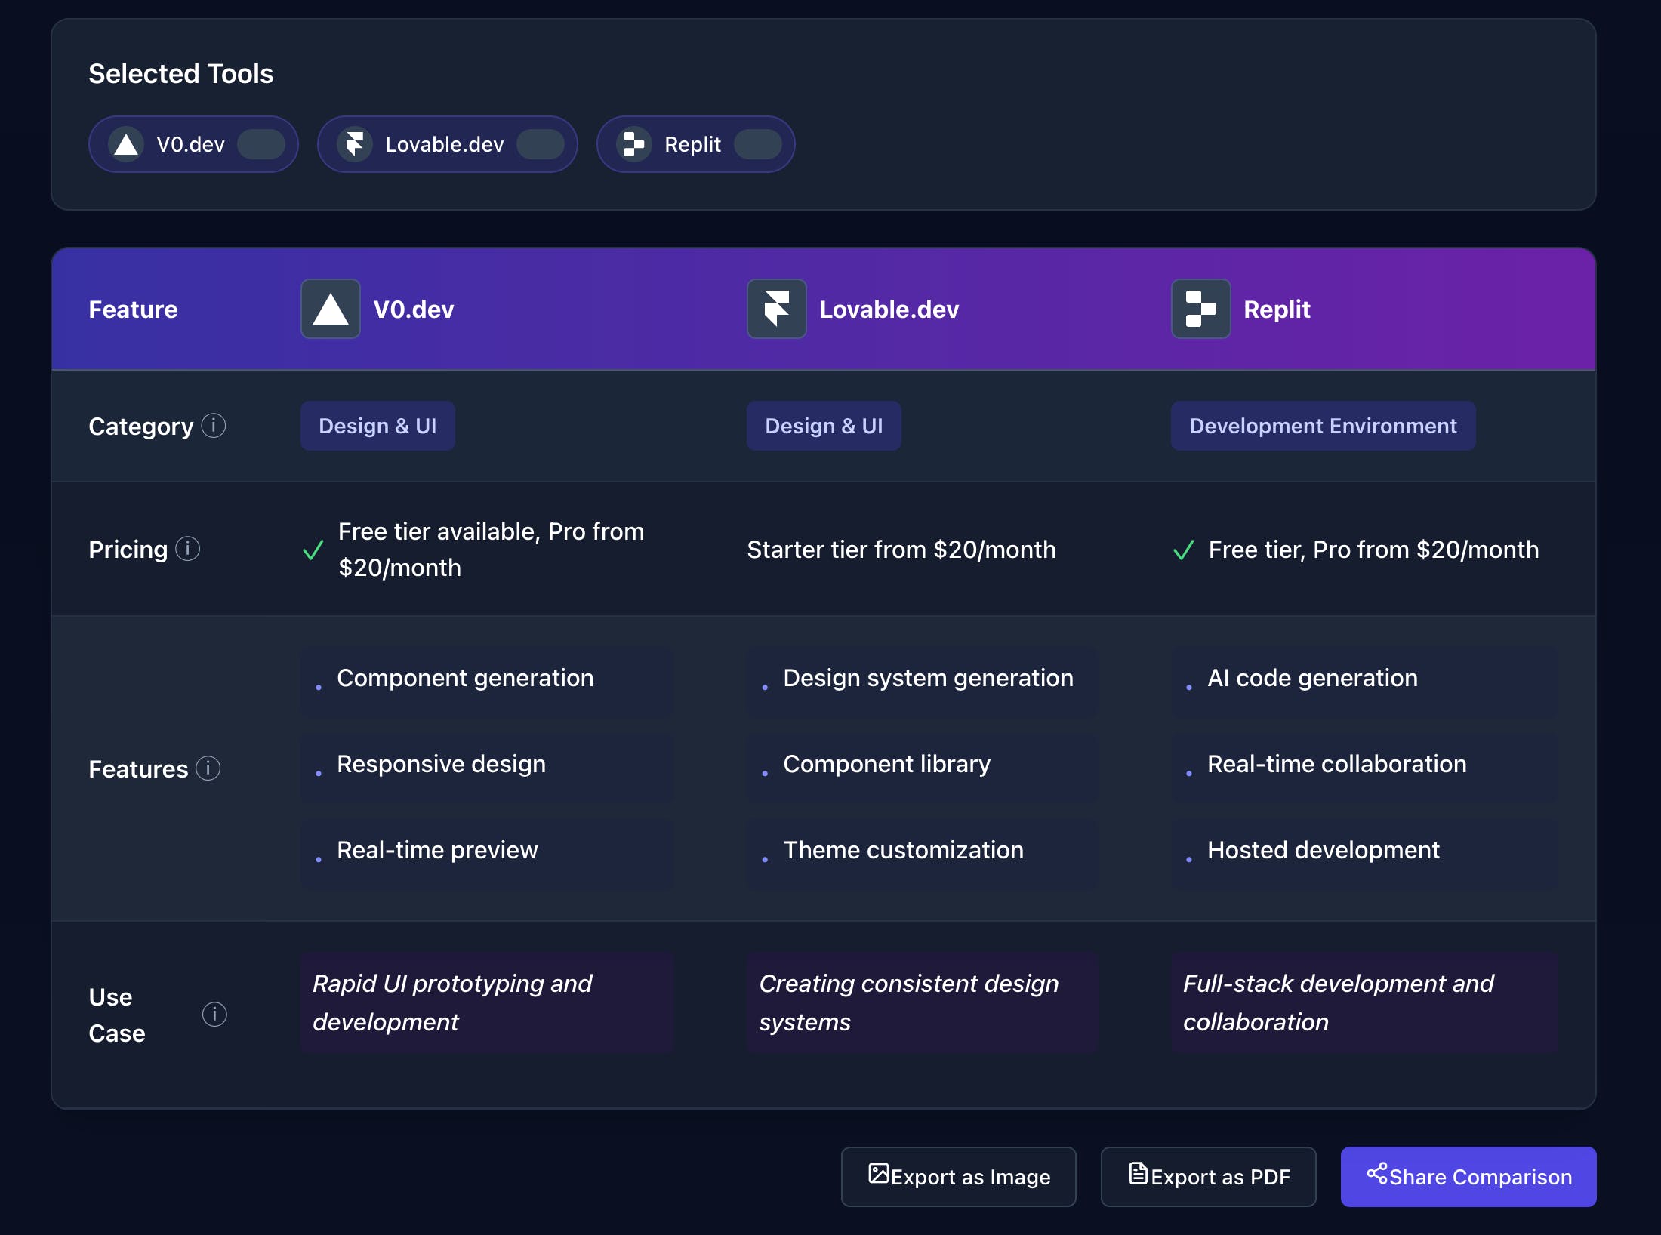Click 'Starter tier from $20/month' text
This screenshot has height=1235, width=1661.
(x=901, y=550)
